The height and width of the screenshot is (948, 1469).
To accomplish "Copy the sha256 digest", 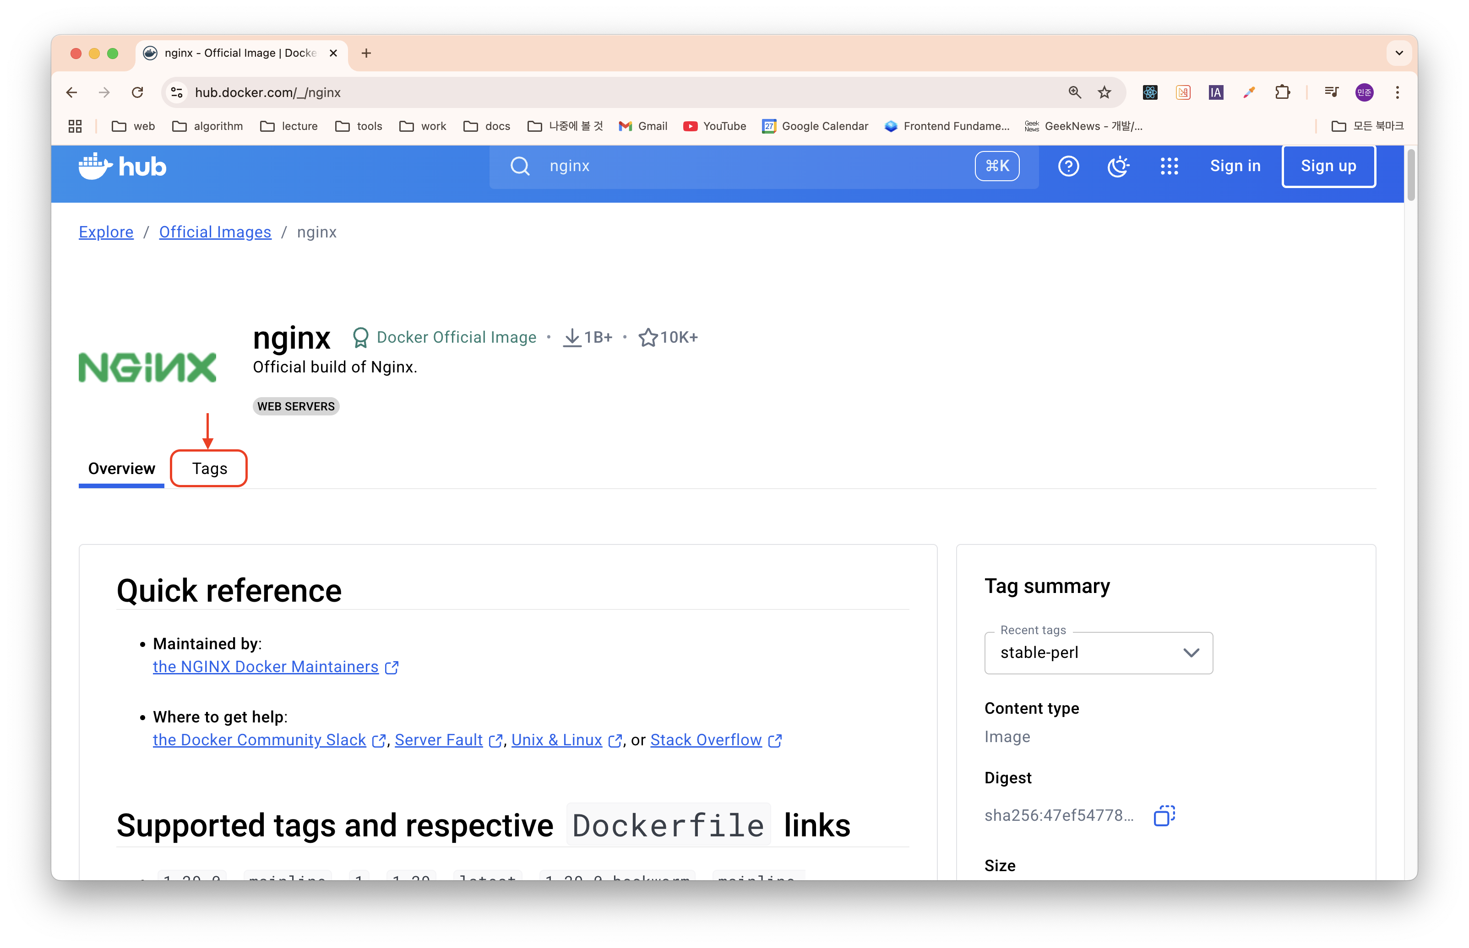I will tap(1164, 816).
